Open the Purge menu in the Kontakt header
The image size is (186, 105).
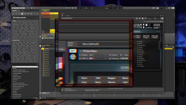click(x=138, y=26)
